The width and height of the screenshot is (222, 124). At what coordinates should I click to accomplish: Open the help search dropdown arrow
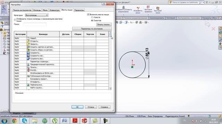point(203,2)
